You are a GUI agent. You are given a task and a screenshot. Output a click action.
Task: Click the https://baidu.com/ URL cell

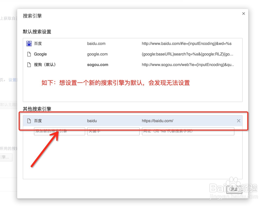158,121
